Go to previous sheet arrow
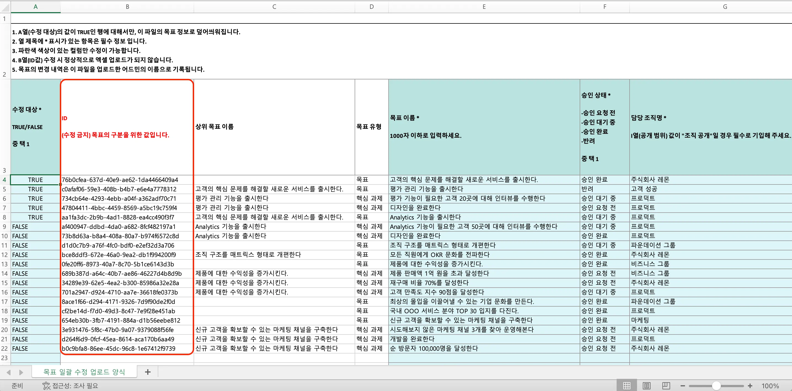The height and width of the screenshot is (391, 792). 9,372
